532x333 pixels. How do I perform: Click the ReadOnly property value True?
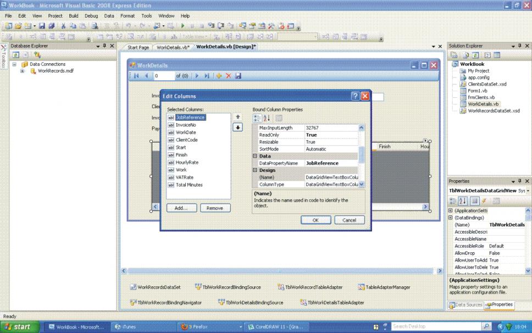pyautogui.click(x=331, y=135)
